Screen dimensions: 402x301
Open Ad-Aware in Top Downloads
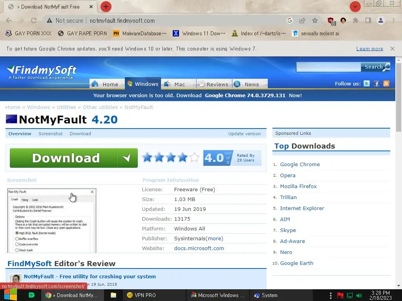[292, 241]
